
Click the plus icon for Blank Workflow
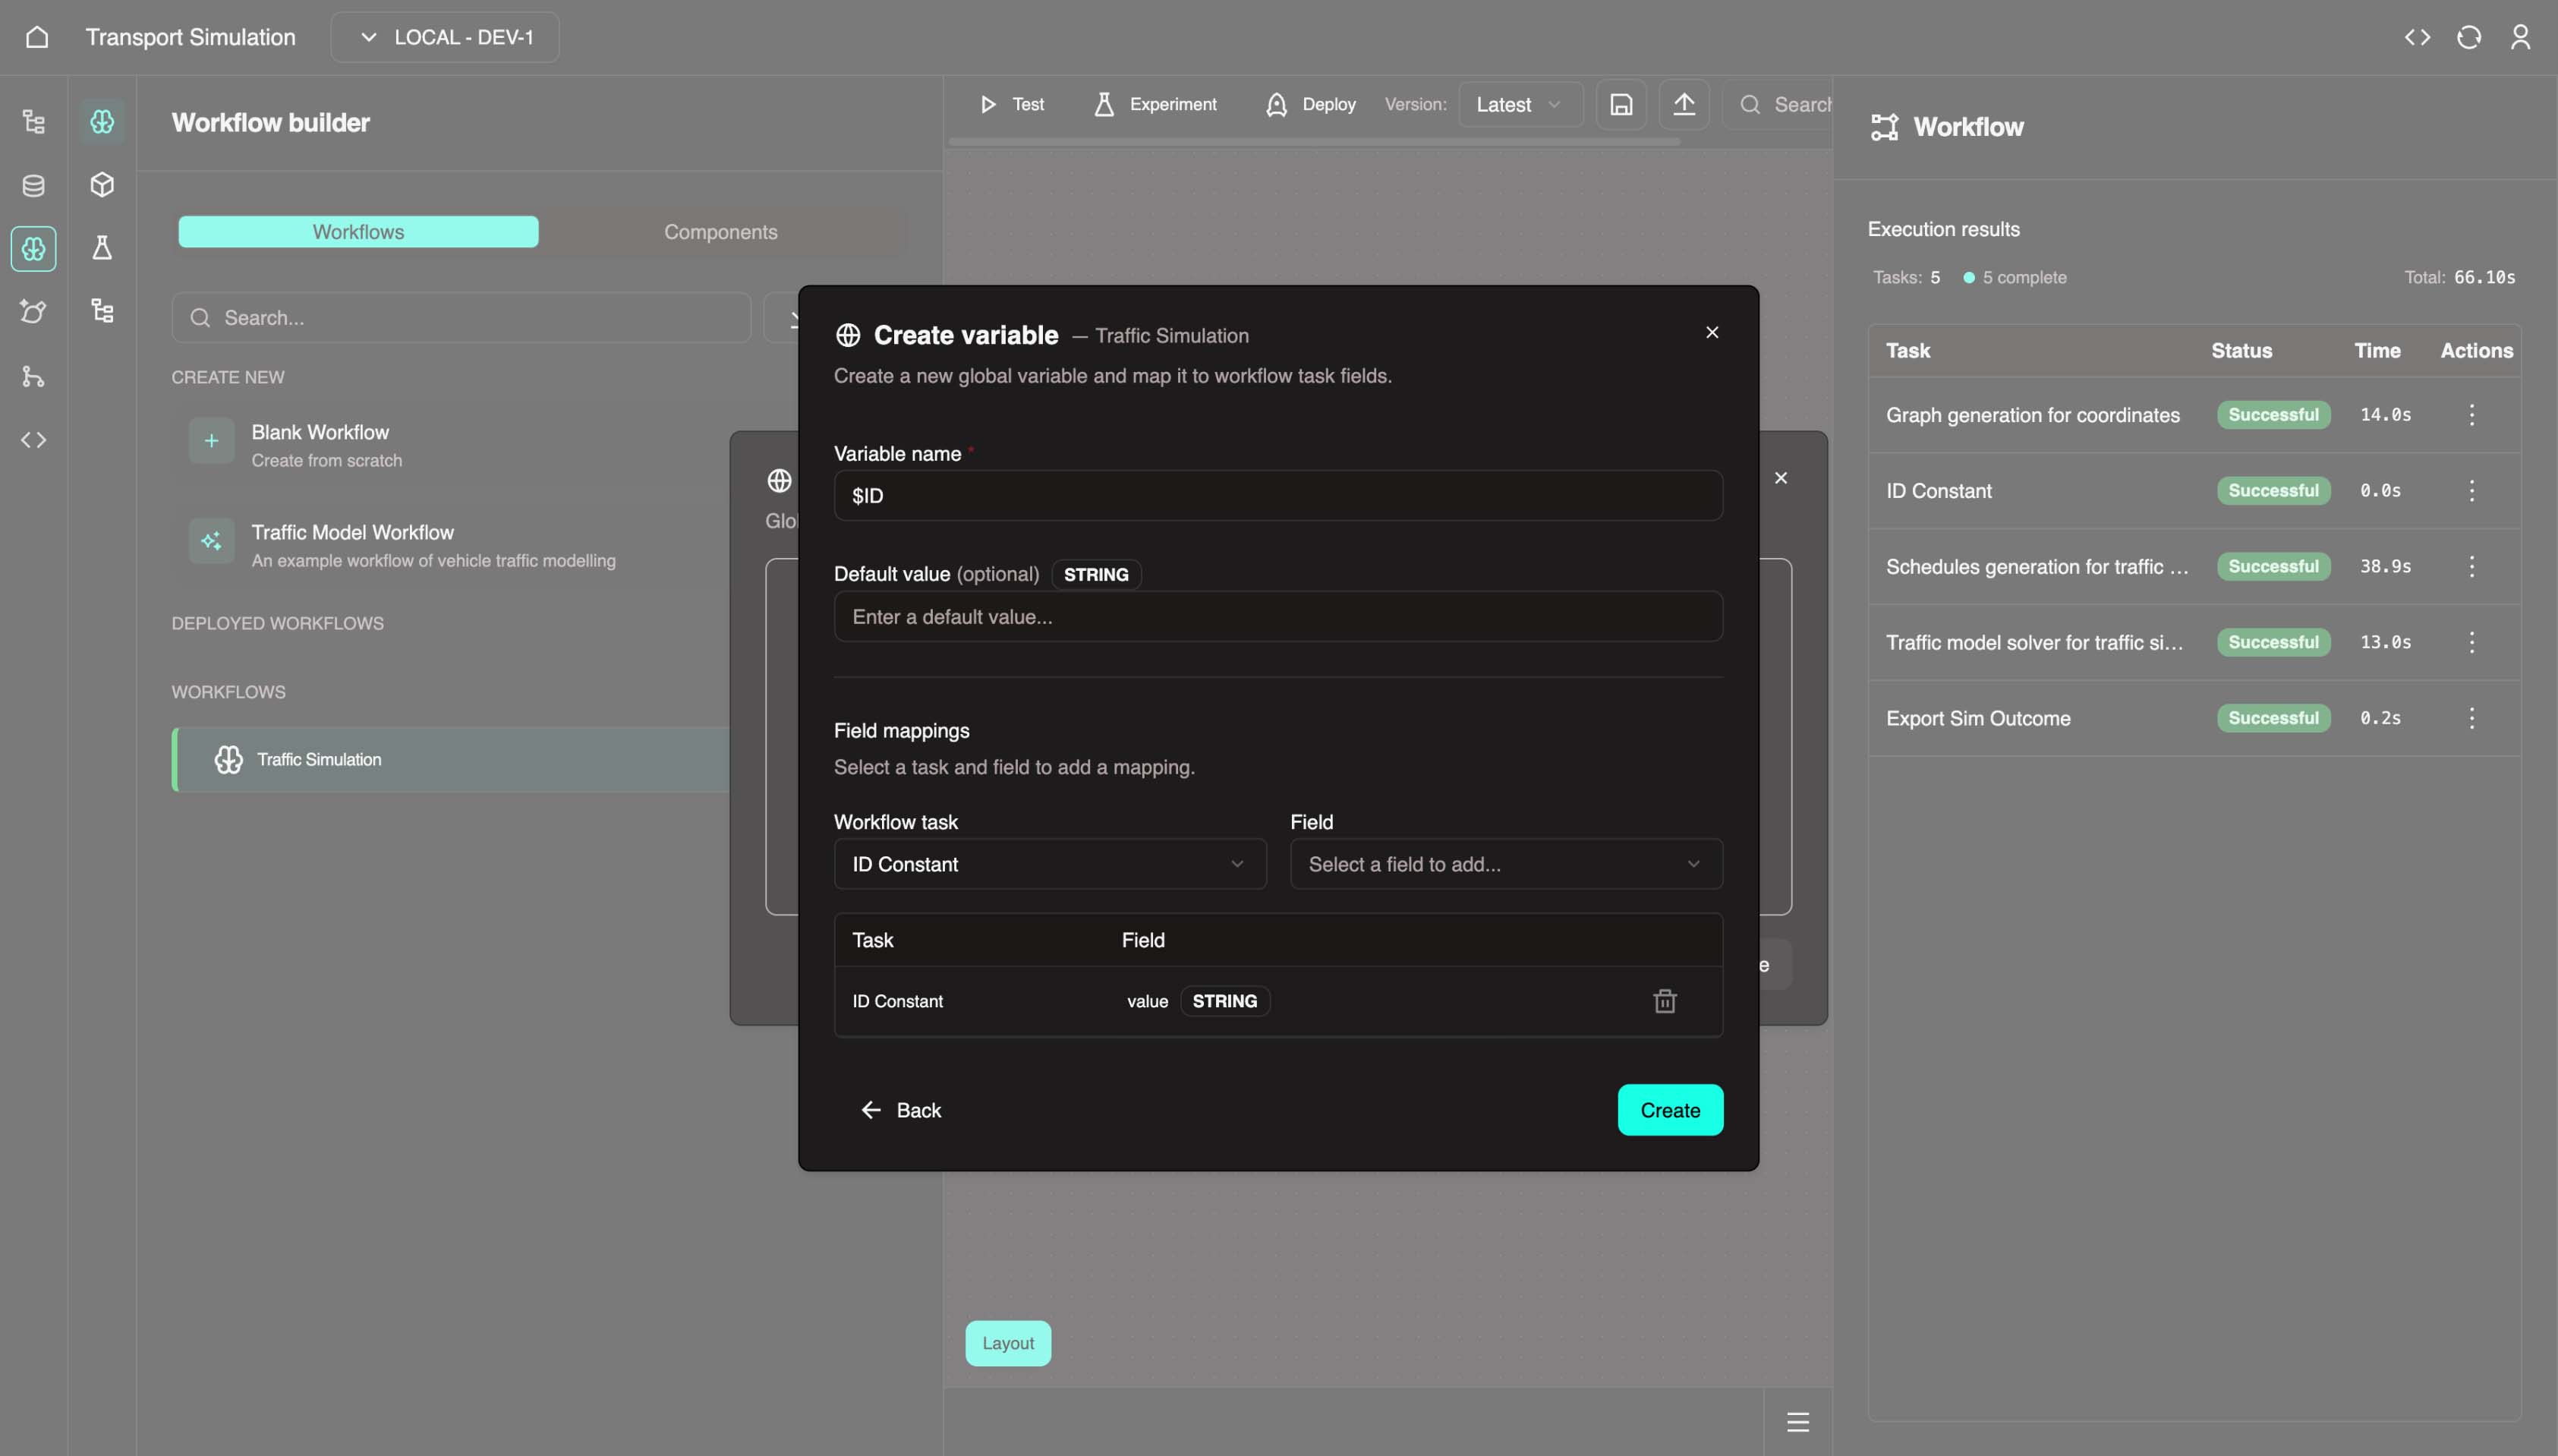click(x=211, y=441)
